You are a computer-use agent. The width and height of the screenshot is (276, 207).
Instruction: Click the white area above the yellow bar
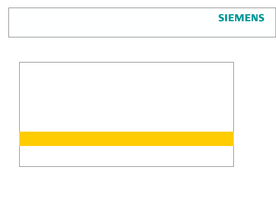click(x=127, y=97)
